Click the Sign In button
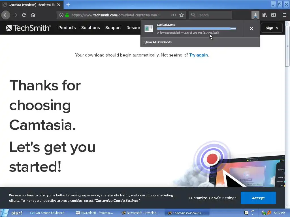Screen dimensions: 290x217 coord(272,28)
